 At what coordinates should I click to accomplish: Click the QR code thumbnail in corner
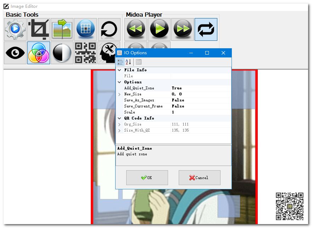click(290, 206)
